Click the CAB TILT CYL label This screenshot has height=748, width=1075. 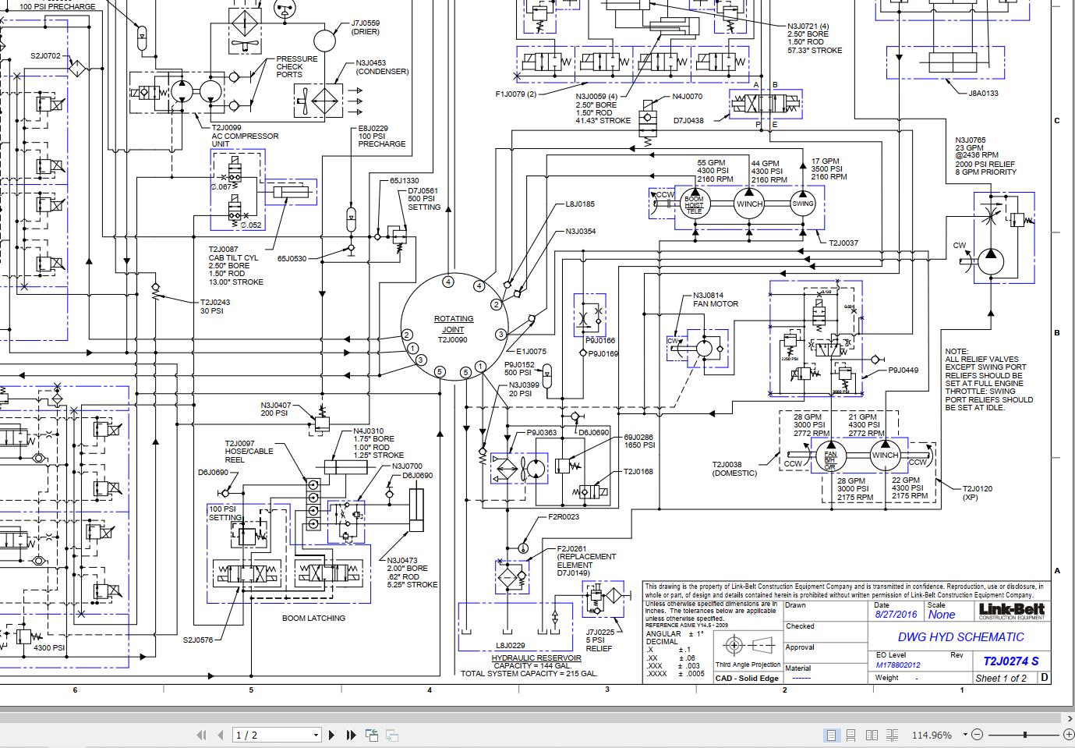click(235, 265)
